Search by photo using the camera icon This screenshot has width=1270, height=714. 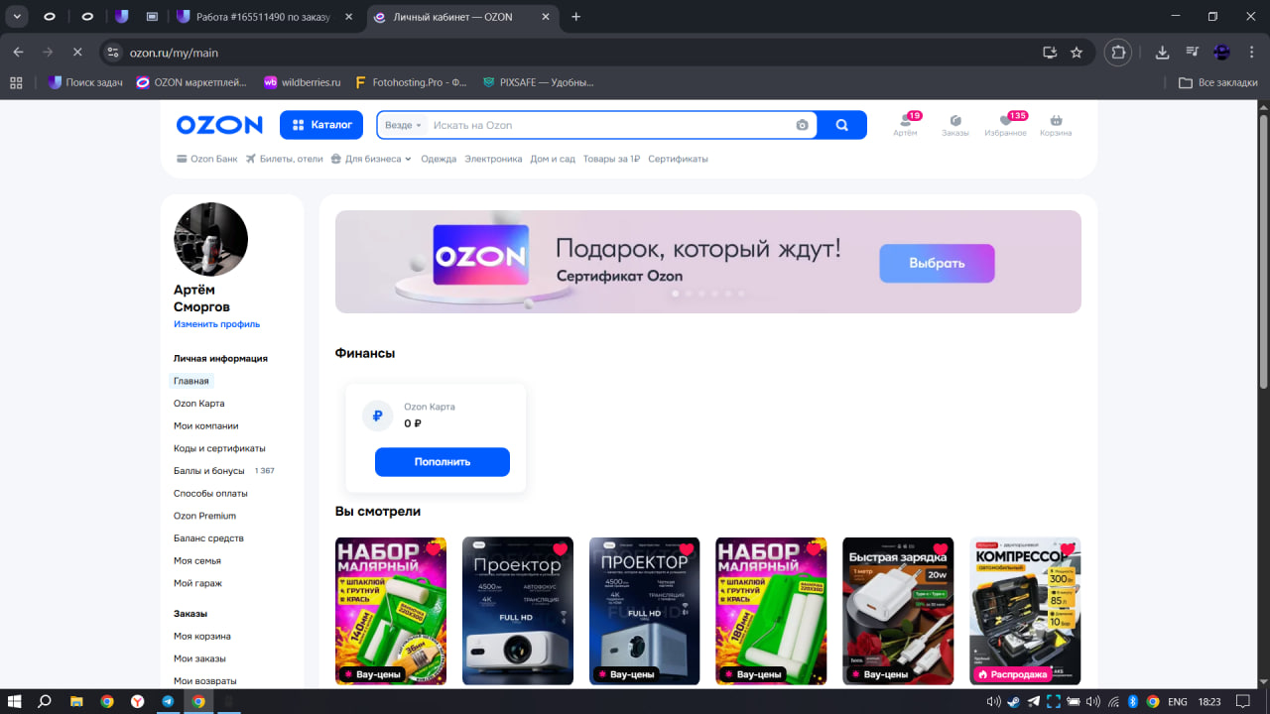point(802,125)
